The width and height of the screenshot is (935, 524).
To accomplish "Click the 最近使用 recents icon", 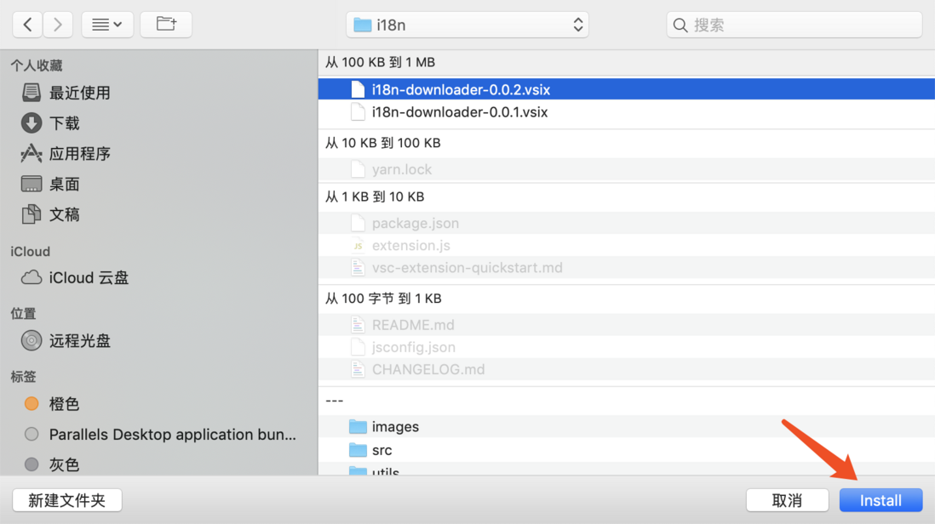I will [32, 92].
